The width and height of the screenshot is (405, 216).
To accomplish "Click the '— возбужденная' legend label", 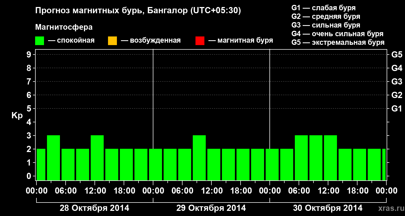I will pos(151,41).
